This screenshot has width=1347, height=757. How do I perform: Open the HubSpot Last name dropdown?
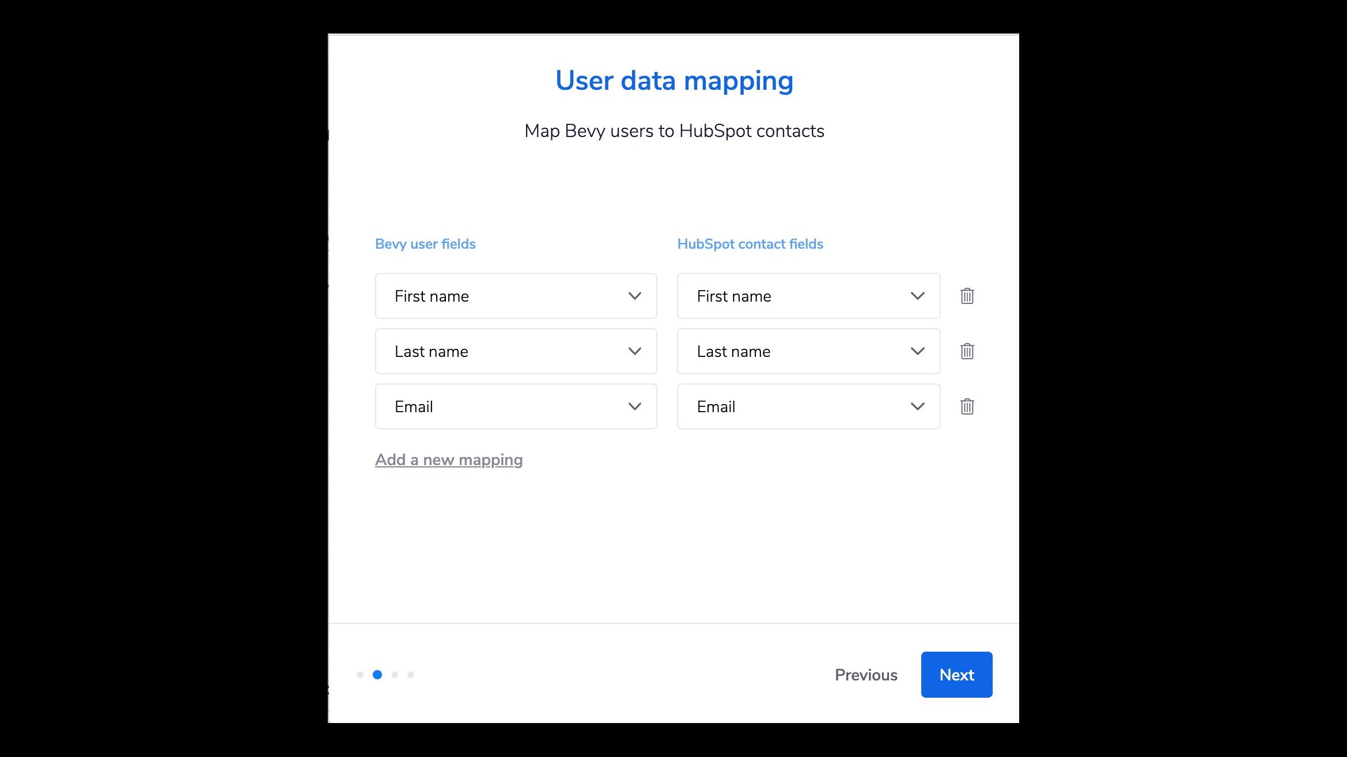[x=808, y=351]
